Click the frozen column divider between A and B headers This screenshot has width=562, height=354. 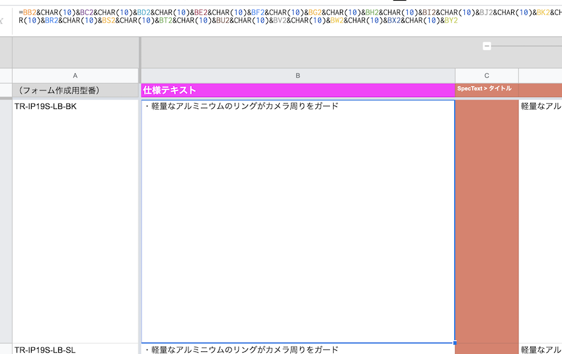[140, 76]
